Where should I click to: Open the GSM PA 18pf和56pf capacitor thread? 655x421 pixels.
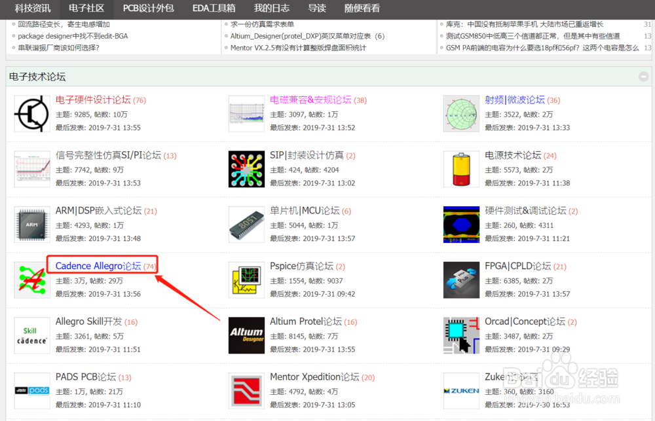coord(542,48)
